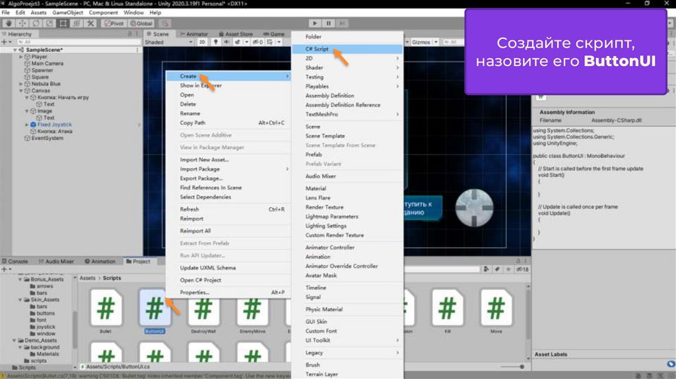Image resolution: width=676 pixels, height=379 pixels.
Task: Open the Console tab
Action: (x=15, y=261)
